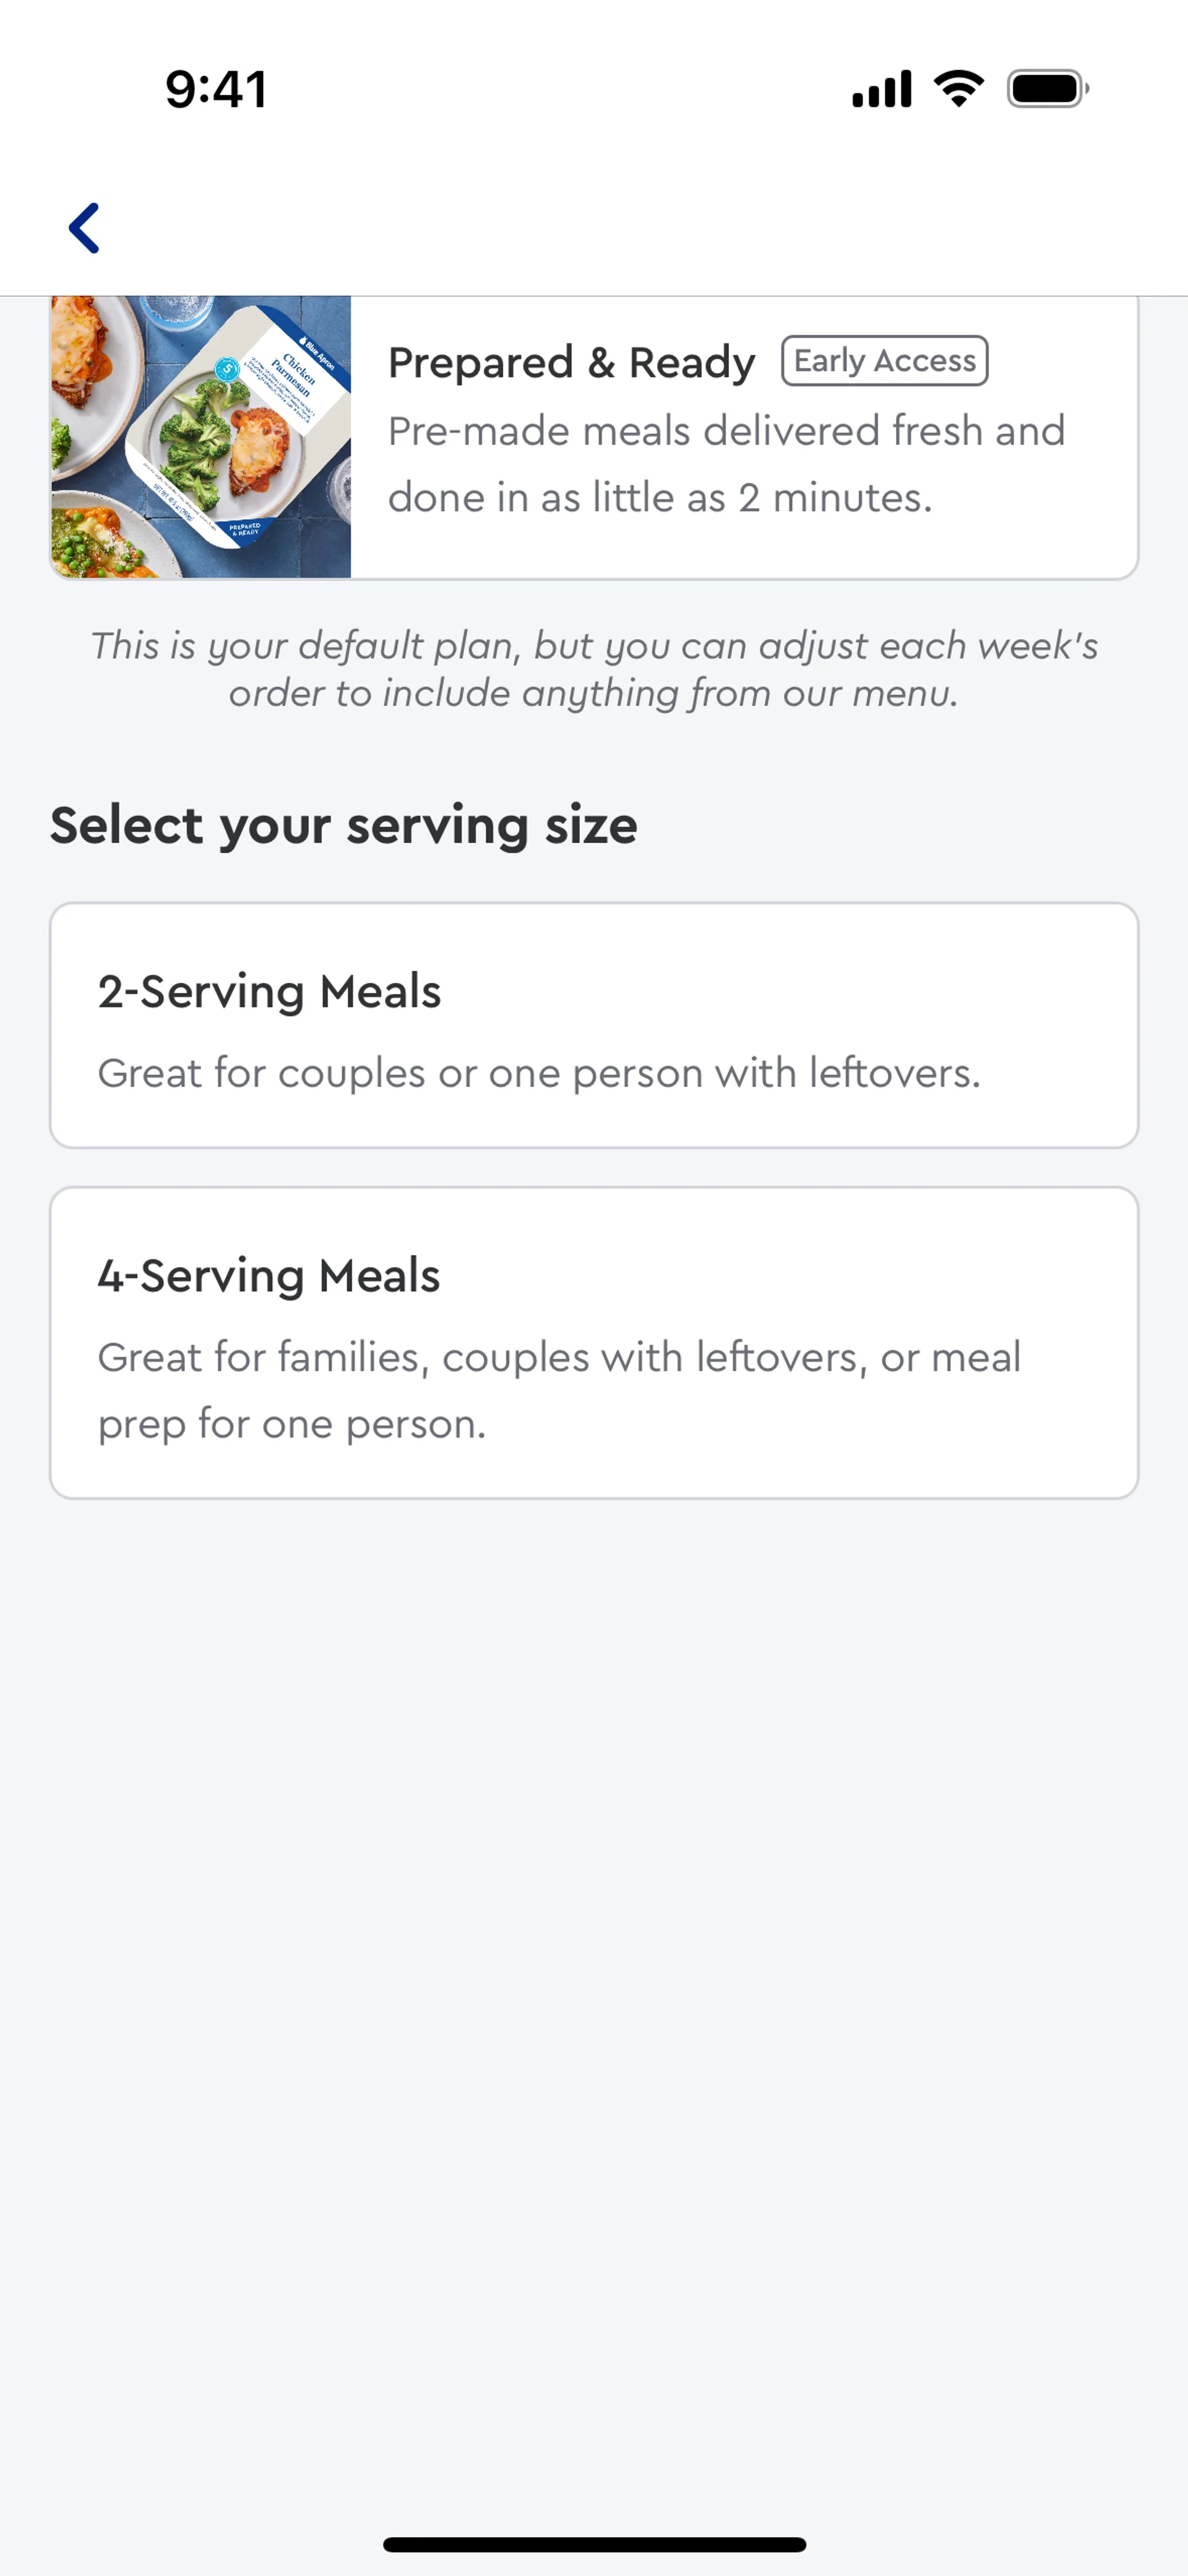Tap the Early Access badge
This screenshot has height=2576, width=1188.
click(884, 361)
